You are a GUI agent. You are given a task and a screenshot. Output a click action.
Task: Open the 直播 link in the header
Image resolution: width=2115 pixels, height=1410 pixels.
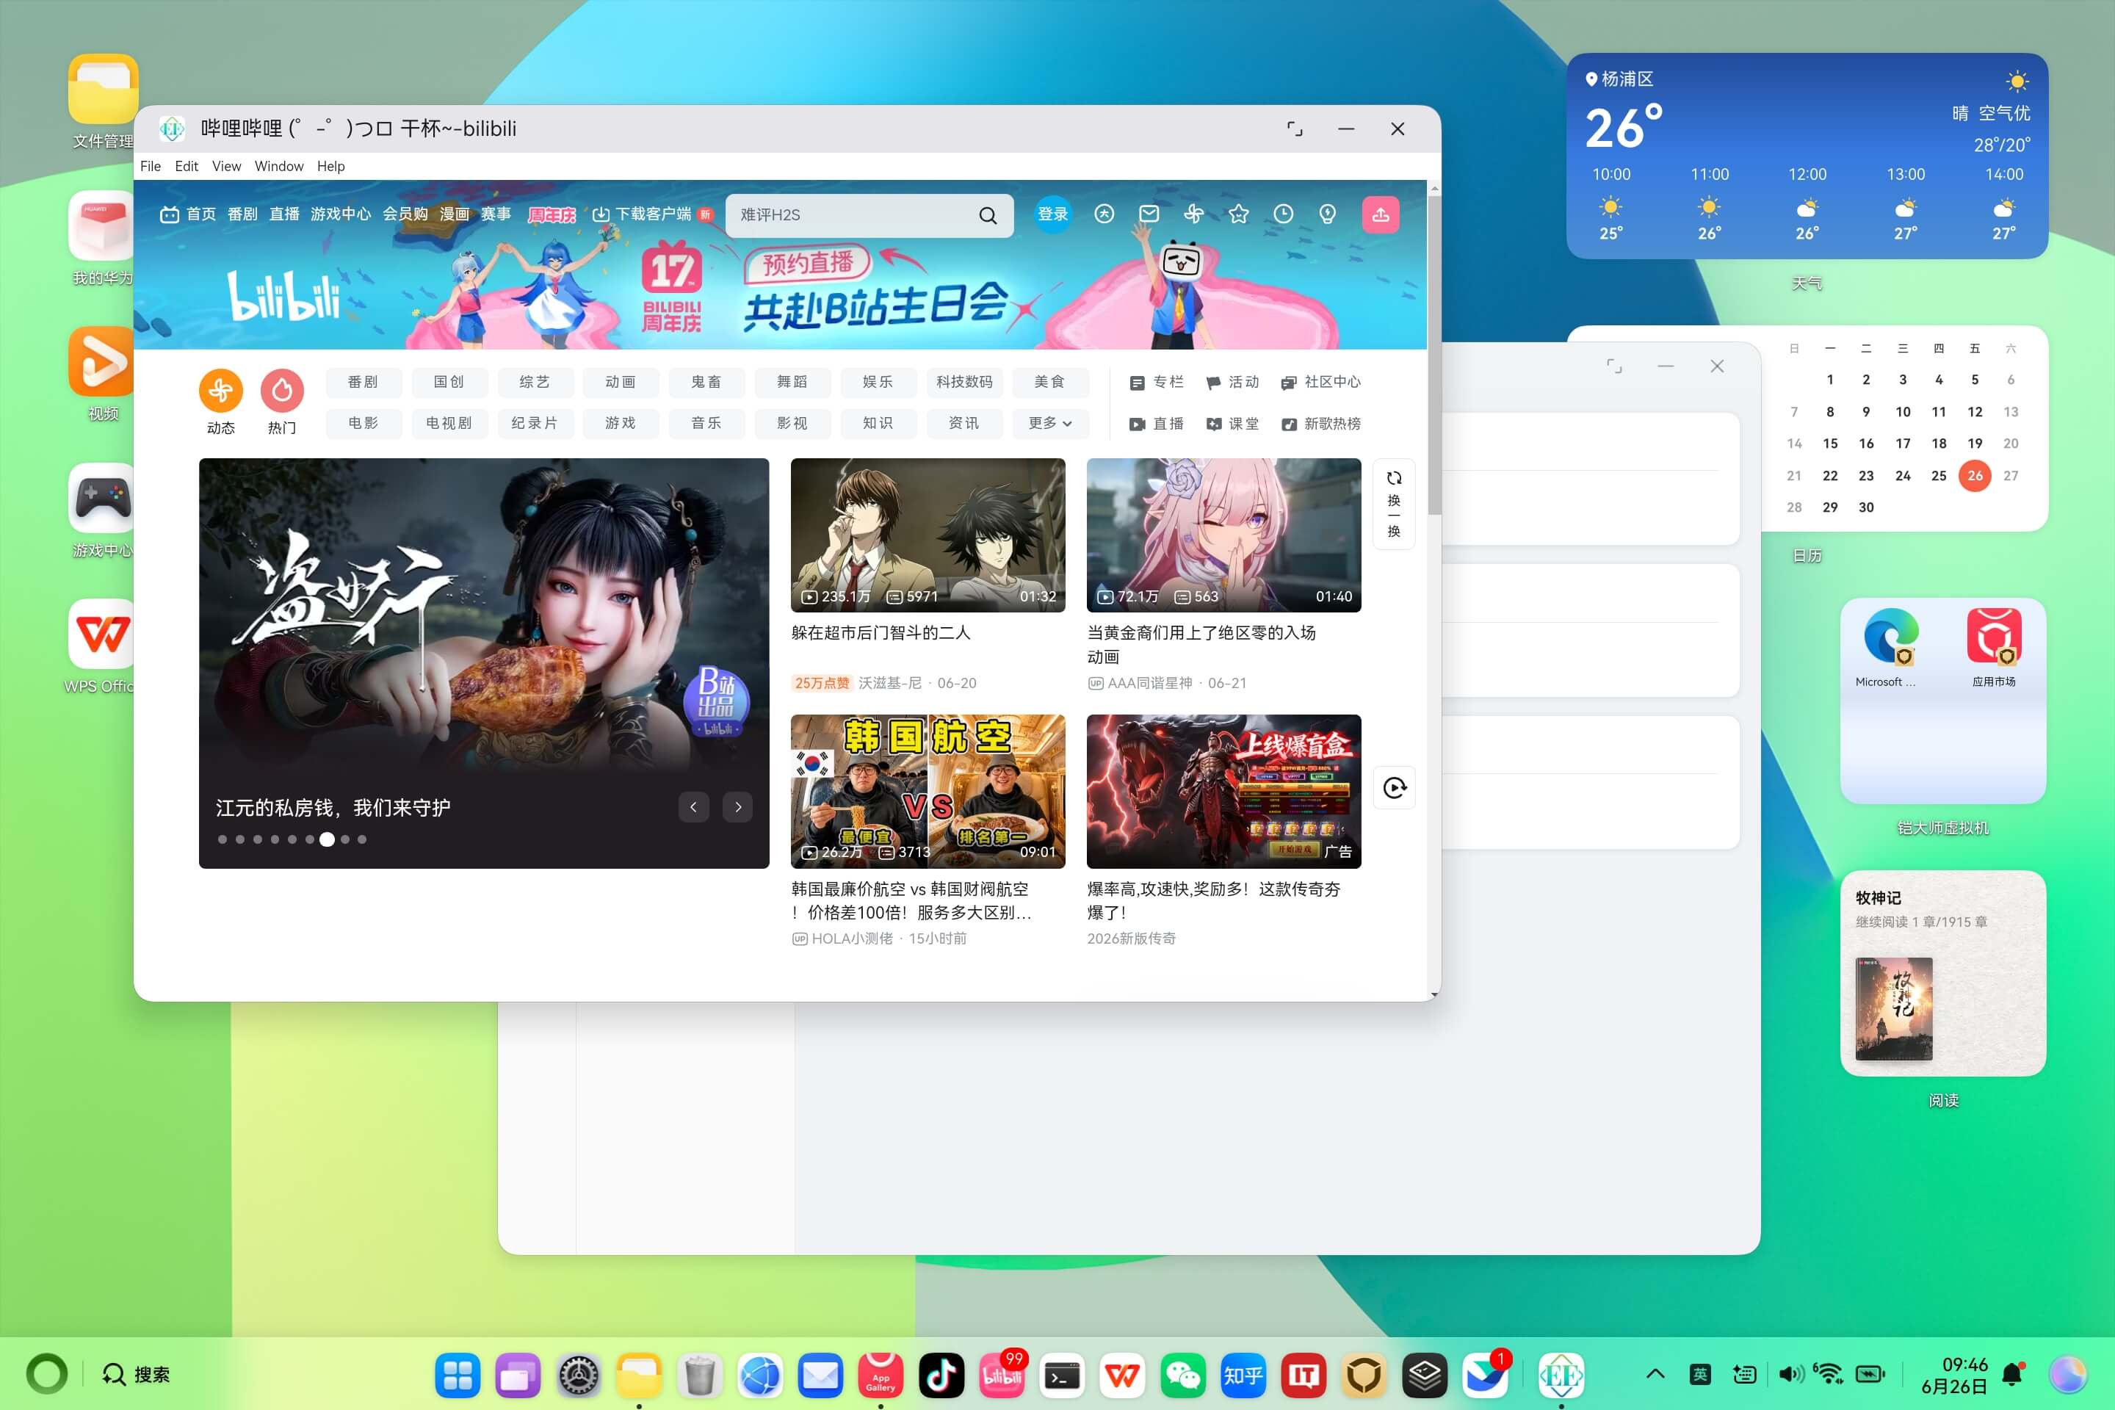point(284,214)
